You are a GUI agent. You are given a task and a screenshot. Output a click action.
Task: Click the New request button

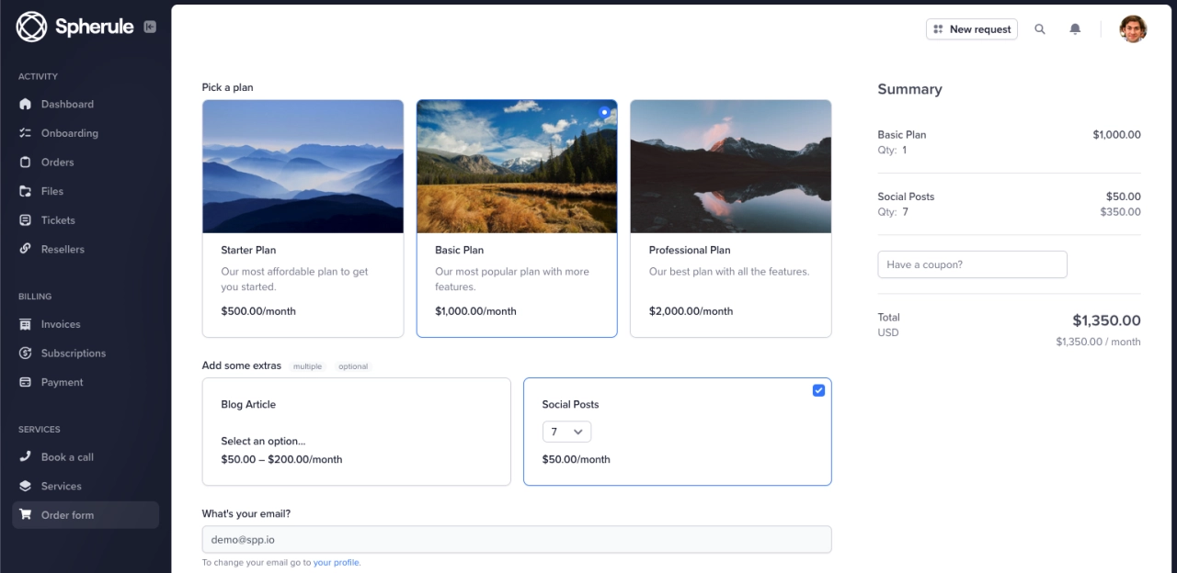(x=972, y=29)
